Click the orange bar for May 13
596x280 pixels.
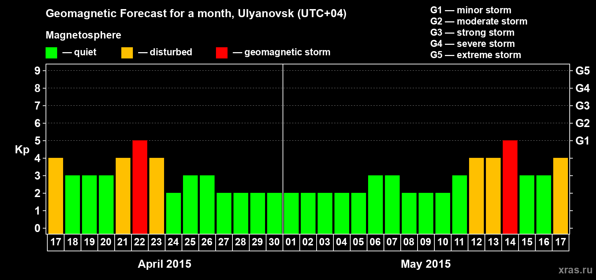(x=493, y=196)
